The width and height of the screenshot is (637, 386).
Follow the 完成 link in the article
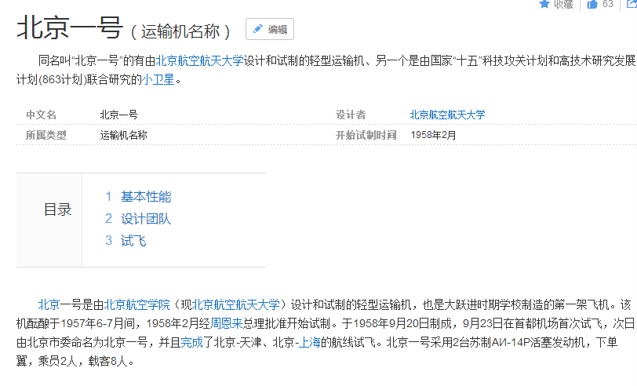click(x=191, y=341)
